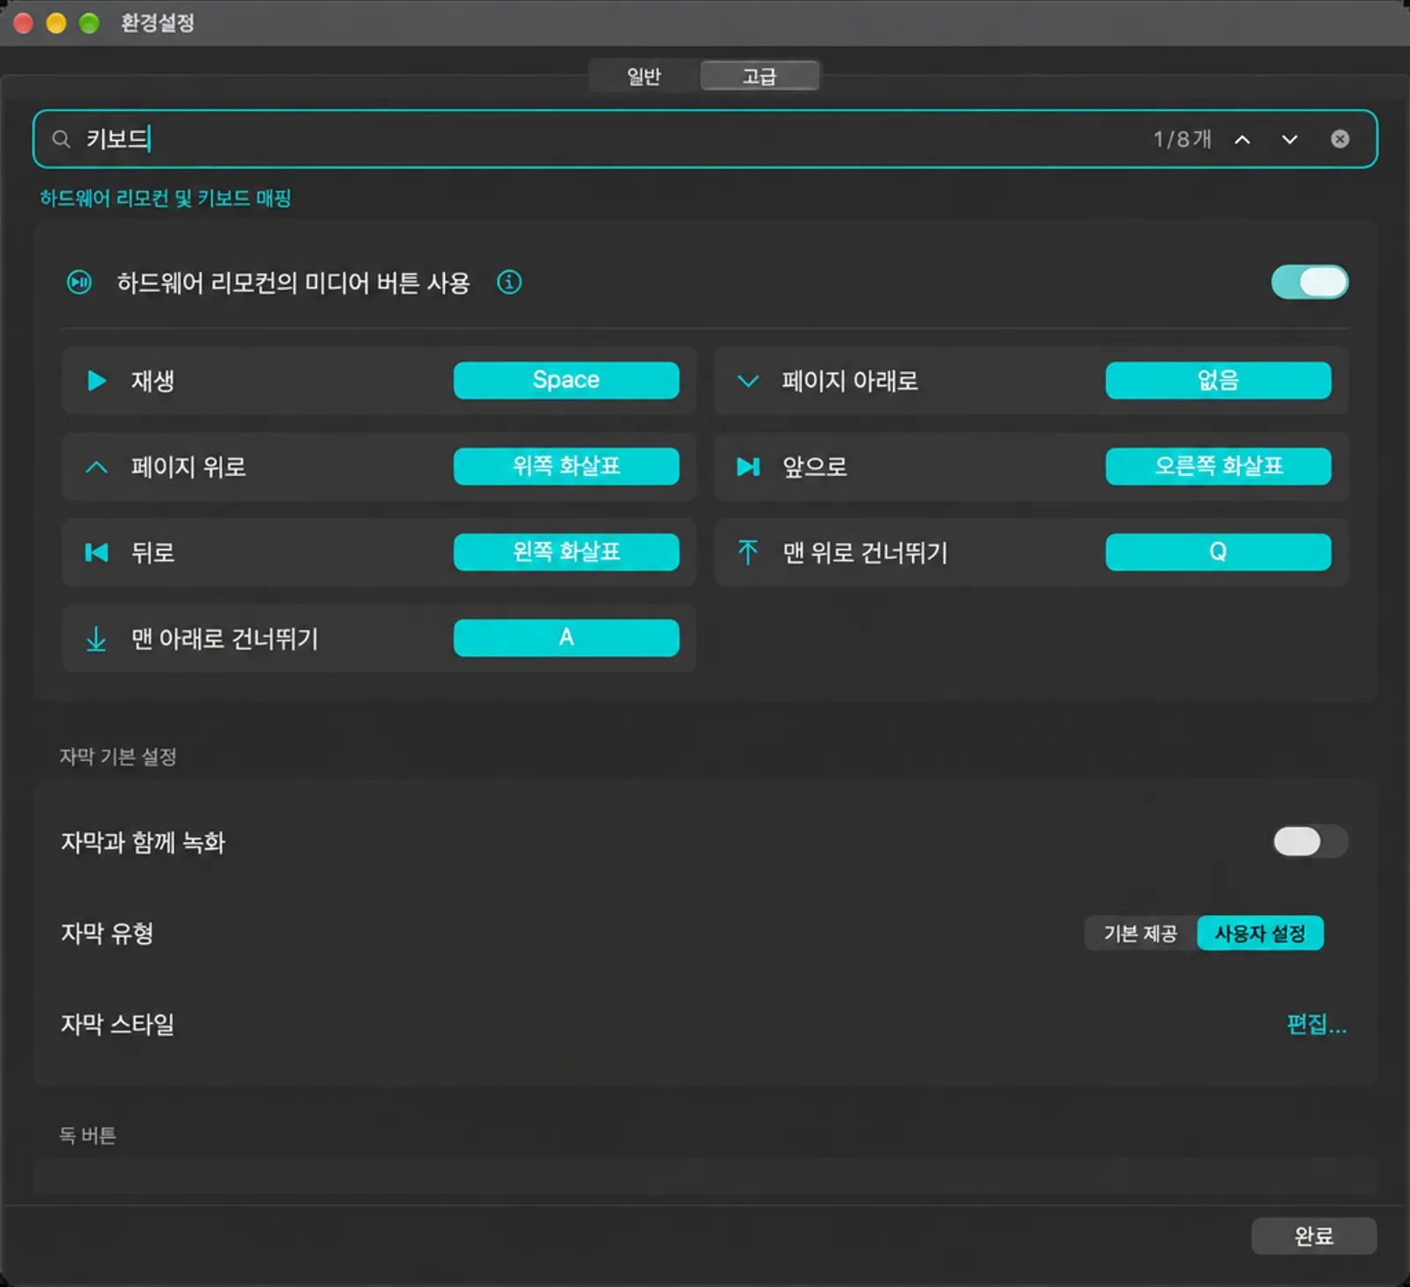Click the 독 버튼 section label
The image size is (1410, 1287).
88,1135
